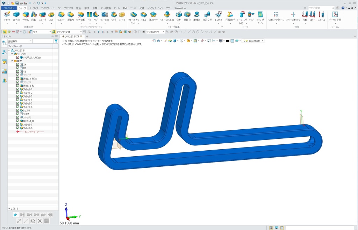Apply a フィレット from the ribbon
This screenshot has height=230, width=358.
pos(61,16)
